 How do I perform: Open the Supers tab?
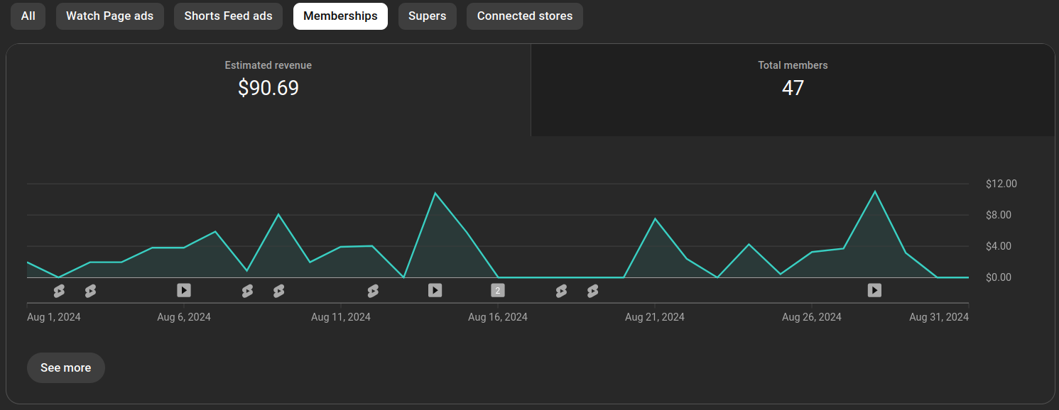(427, 16)
